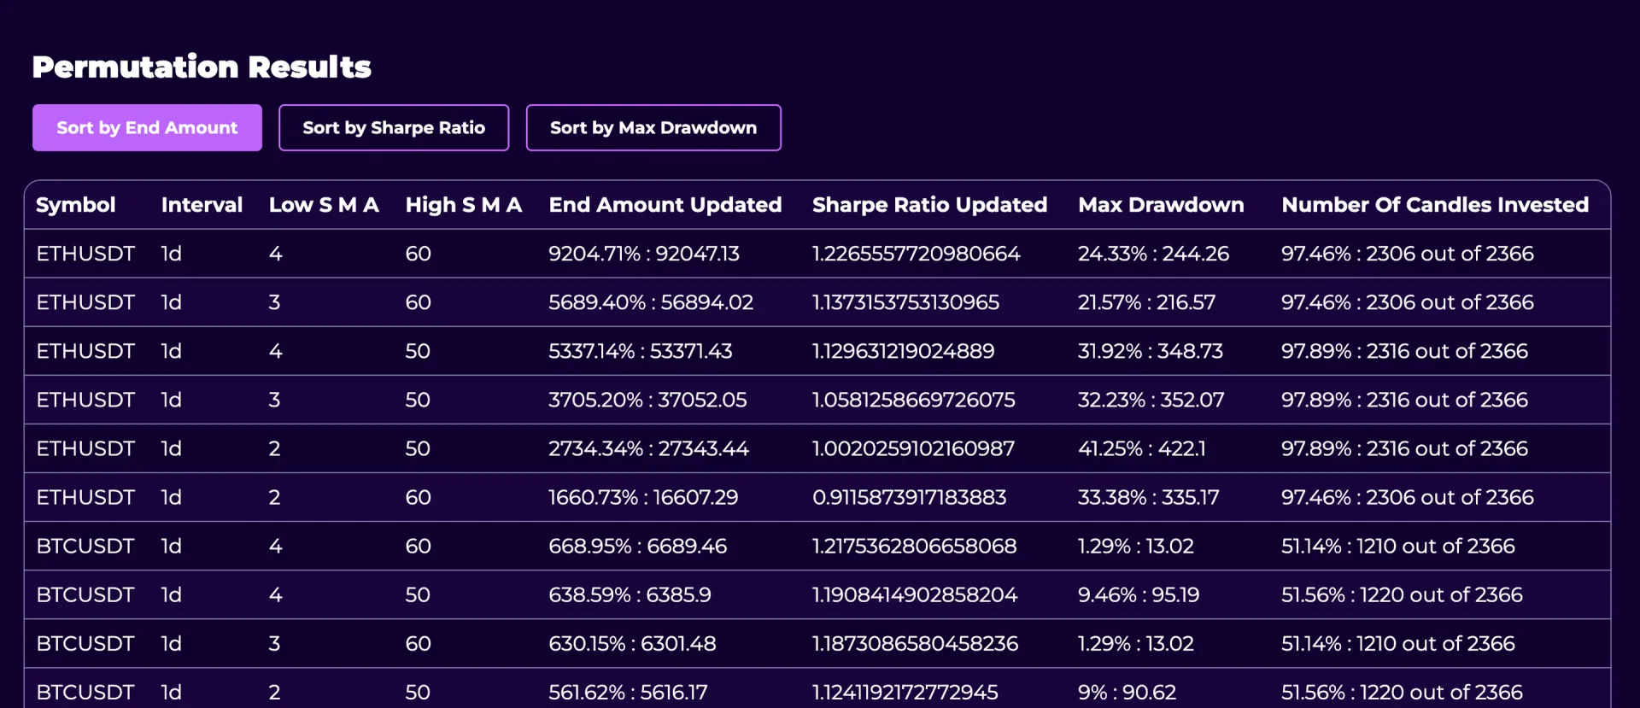Select end amount 630.15% : 6301.48

632,643
